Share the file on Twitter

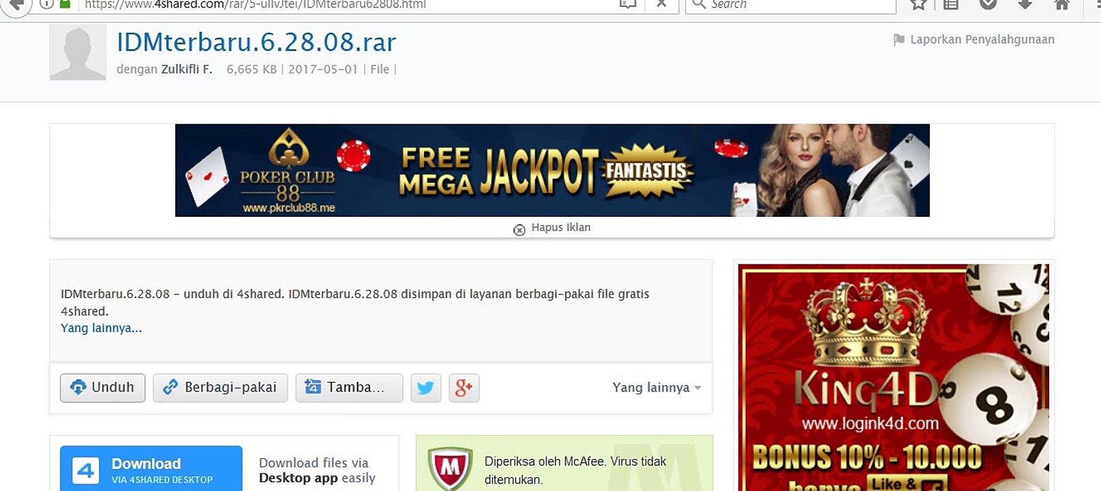425,388
